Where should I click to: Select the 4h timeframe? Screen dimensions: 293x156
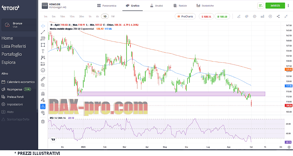(97, 16)
